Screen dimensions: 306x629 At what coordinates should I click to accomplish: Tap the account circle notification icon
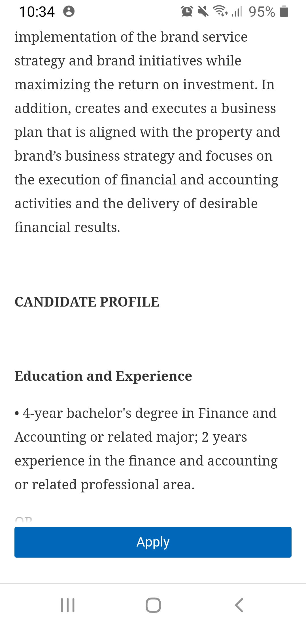[x=69, y=12]
